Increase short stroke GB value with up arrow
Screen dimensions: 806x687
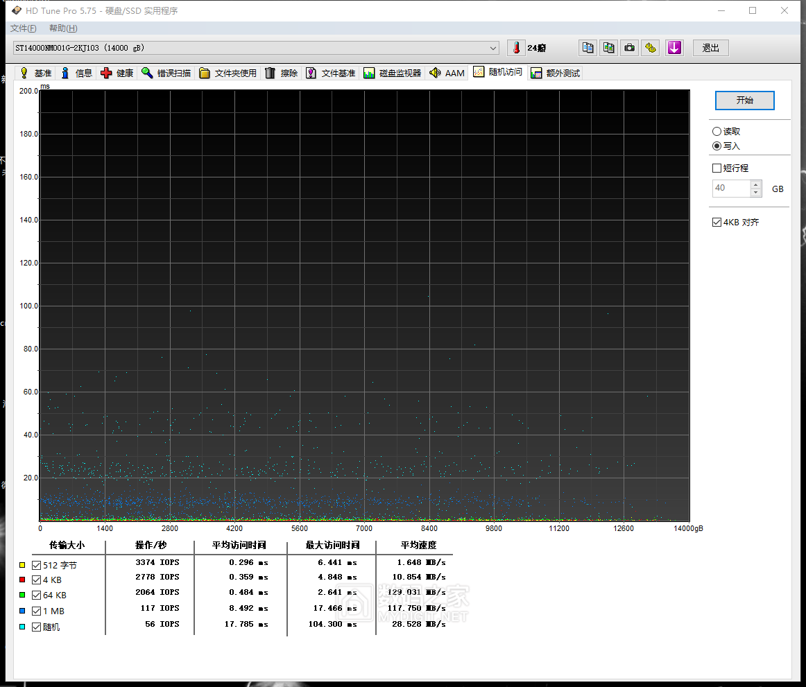tap(755, 185)
